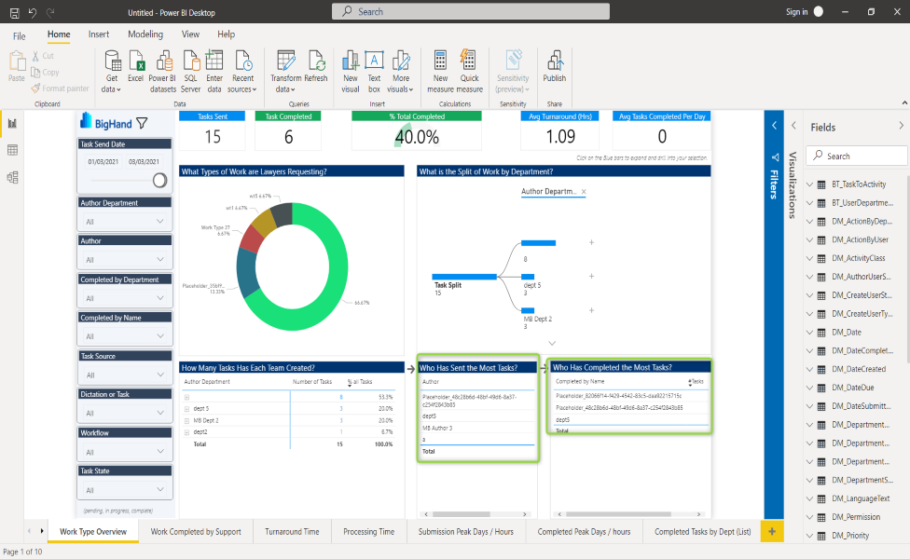Connect to SQL Server
Screen dimensions: 910x559
pyautogui.click(x=191, y=72)
